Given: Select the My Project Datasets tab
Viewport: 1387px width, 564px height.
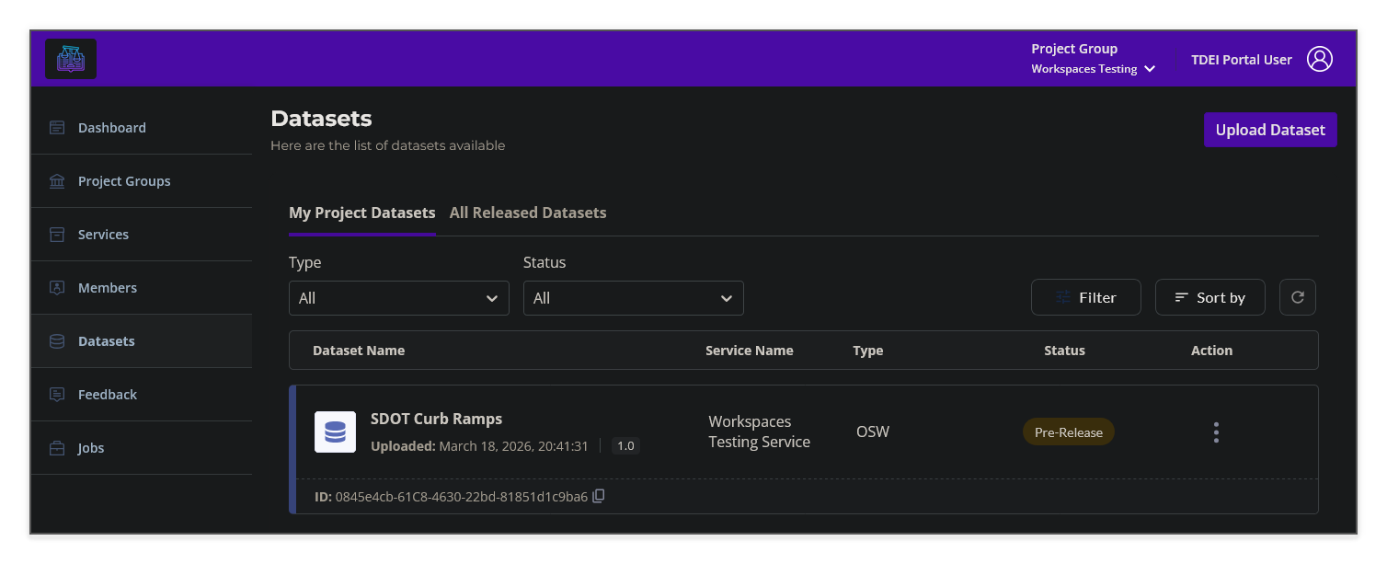Looking at the screenshot, I should click(361, 213).
